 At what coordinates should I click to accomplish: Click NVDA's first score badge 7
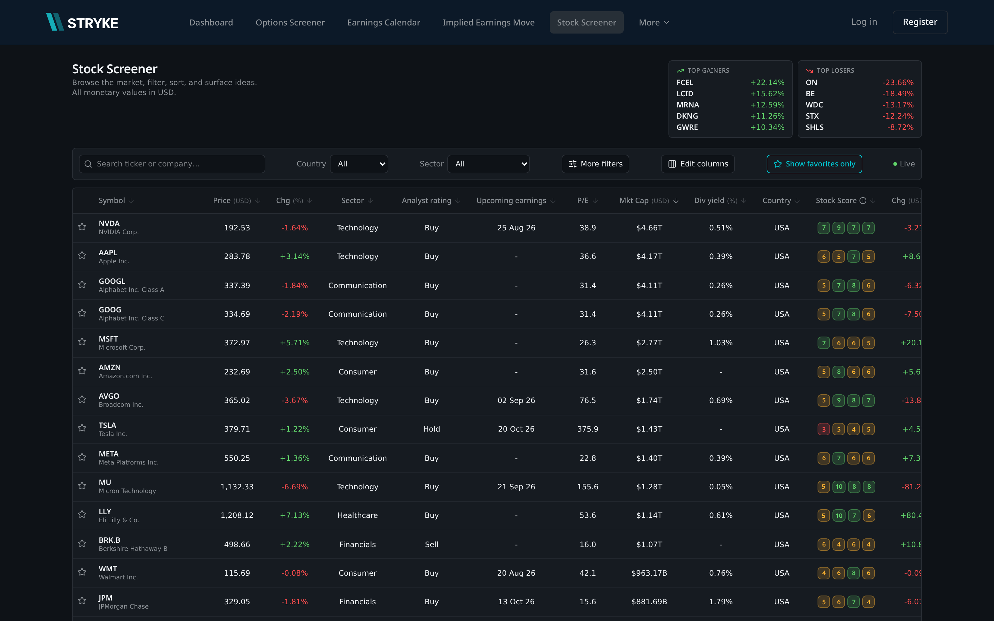(823, 228)
